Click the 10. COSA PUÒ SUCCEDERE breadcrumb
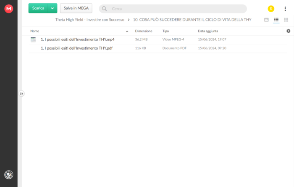This screenshot has height=187, width=294. point(192,20)
